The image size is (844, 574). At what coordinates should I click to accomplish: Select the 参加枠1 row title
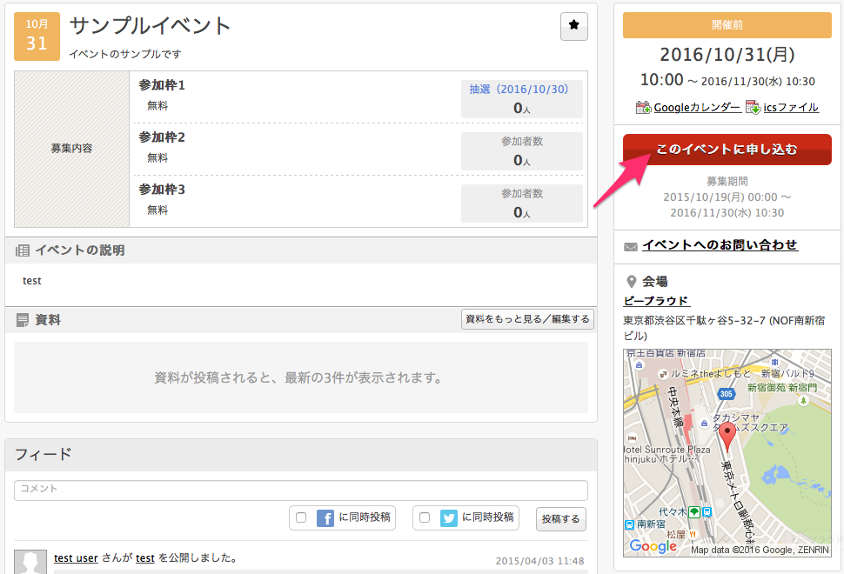pos(162,85)
